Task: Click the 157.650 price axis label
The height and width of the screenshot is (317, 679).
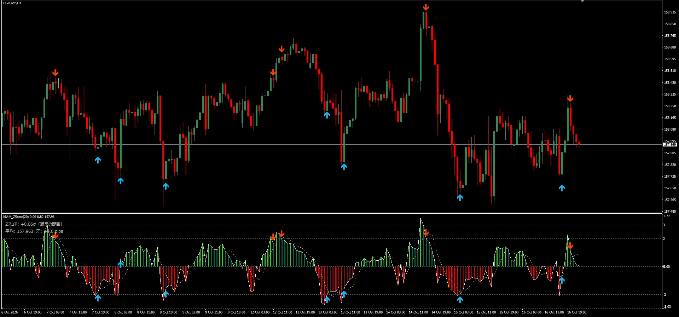Action: pos(670,188)
